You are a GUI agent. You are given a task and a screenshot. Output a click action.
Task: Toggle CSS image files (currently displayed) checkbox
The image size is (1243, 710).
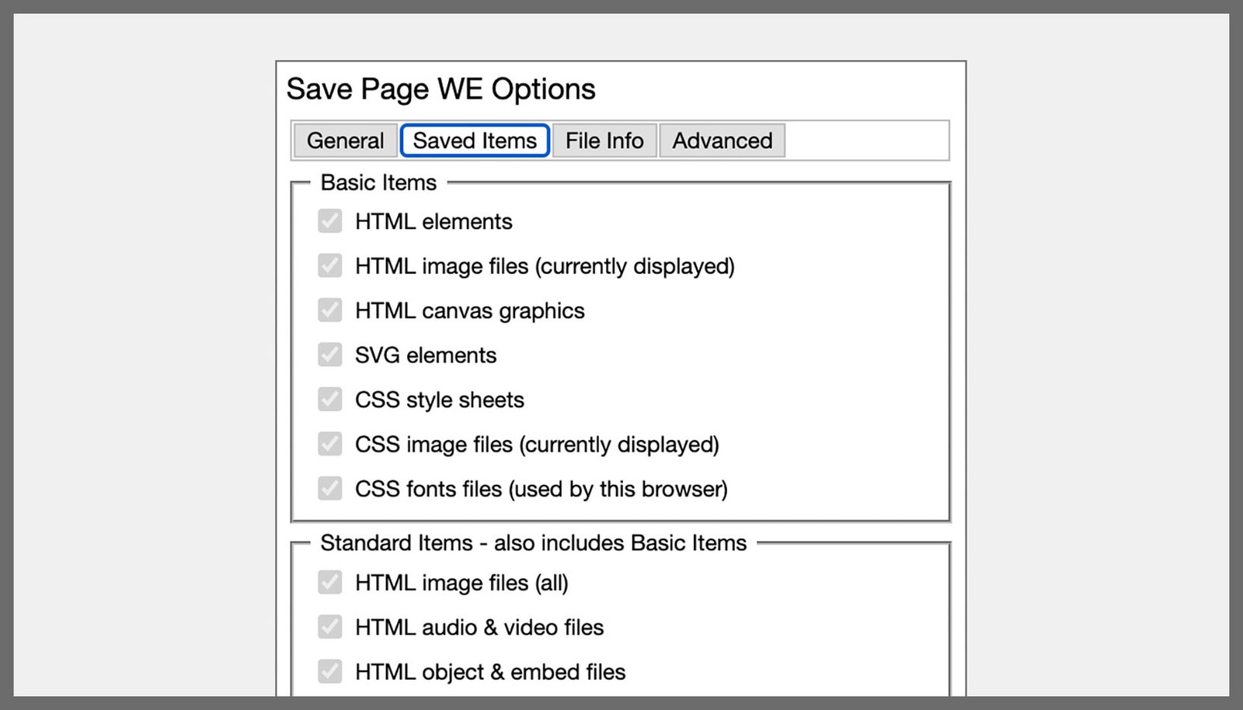pyautogui.click(x=330, y=444)
